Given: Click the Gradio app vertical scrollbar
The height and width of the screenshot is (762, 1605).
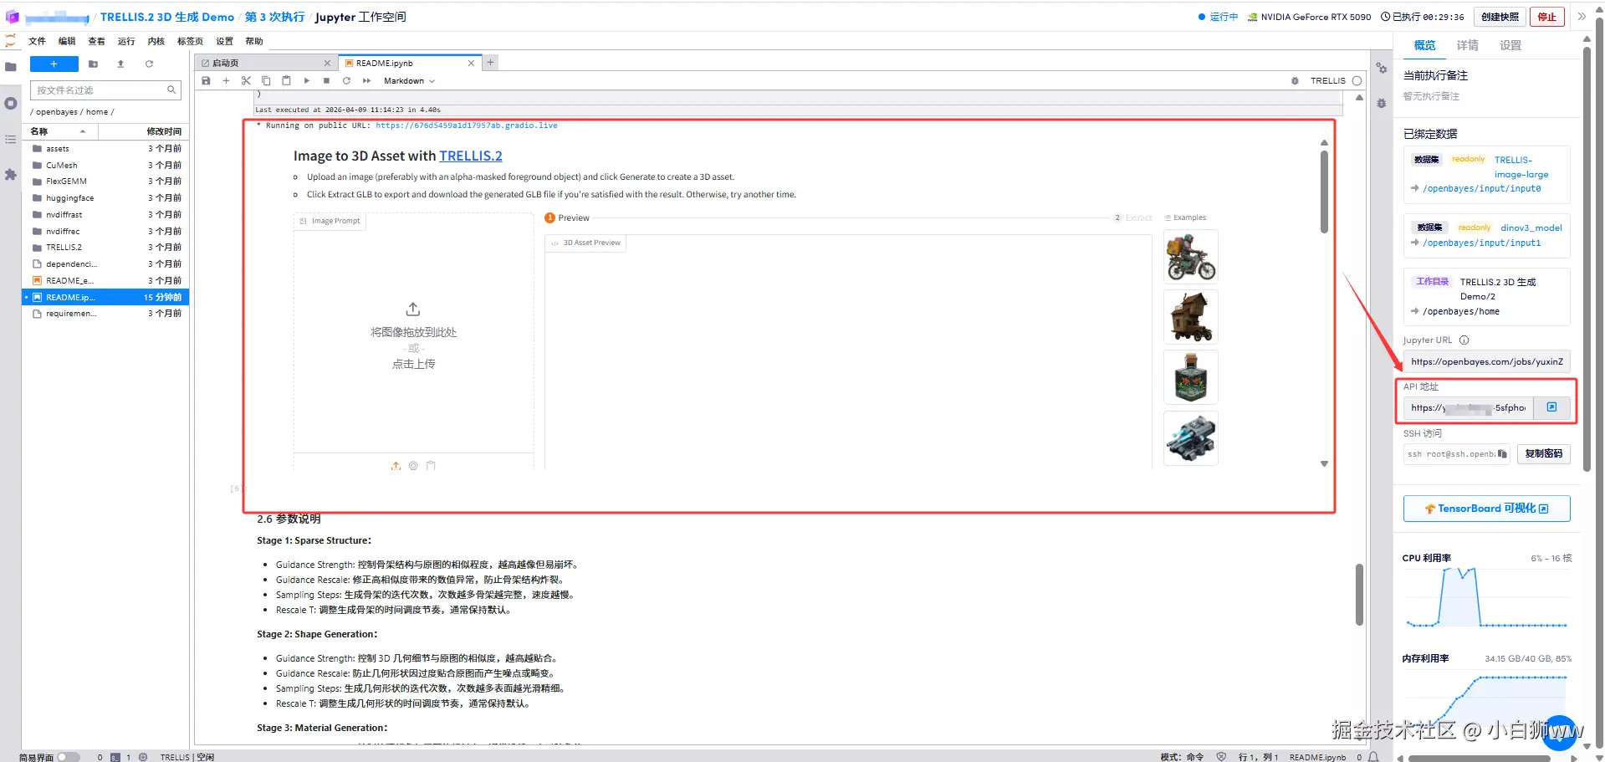Looking at the screenshot, I should pos(1324,192).
